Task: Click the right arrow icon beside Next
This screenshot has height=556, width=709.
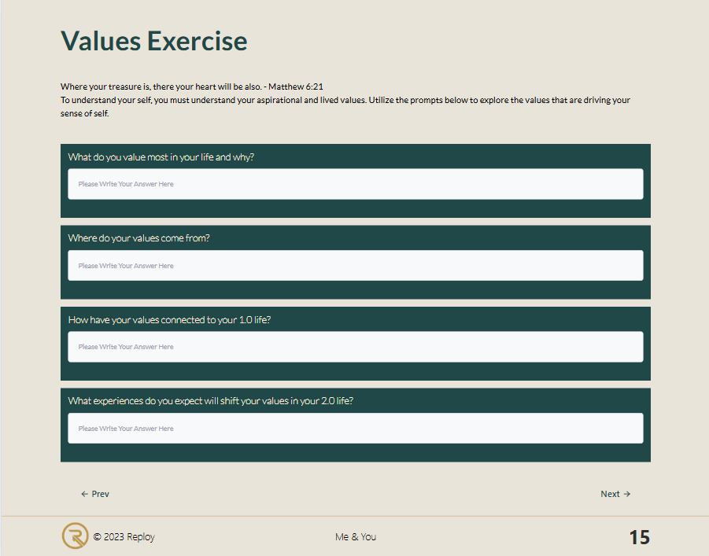Action: (627, 494)
